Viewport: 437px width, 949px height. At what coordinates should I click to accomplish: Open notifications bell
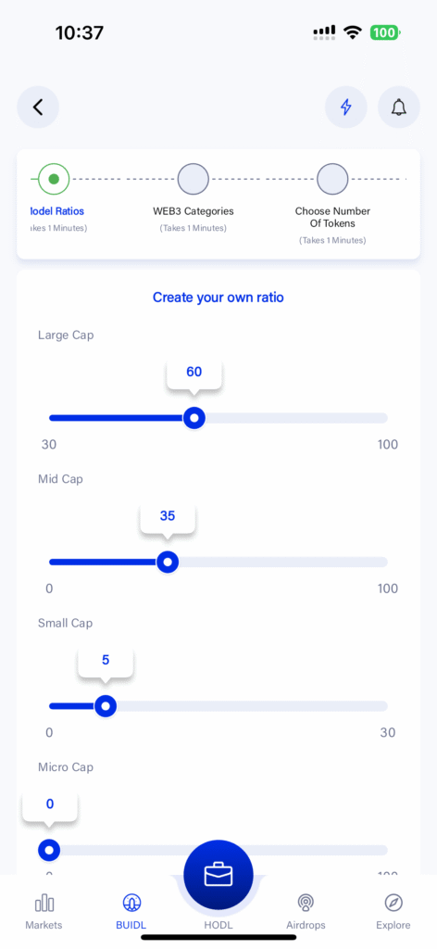point(398,108)
